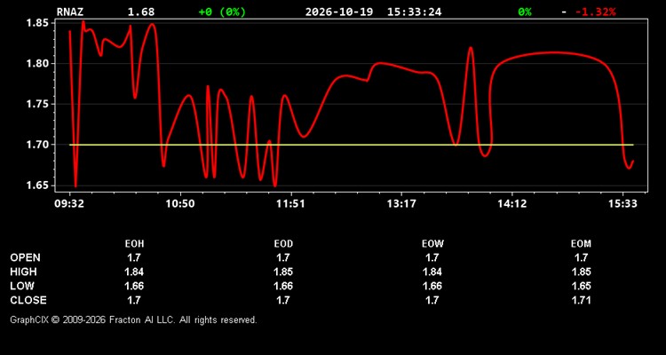Click the 1.70 y-axis label
666x355 pixels.
(x=37, y=145)
